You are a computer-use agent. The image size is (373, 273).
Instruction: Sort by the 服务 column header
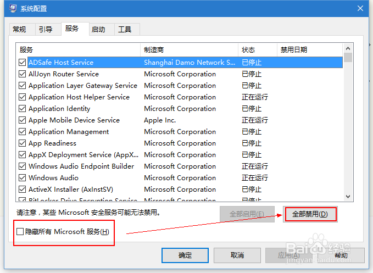78,49
